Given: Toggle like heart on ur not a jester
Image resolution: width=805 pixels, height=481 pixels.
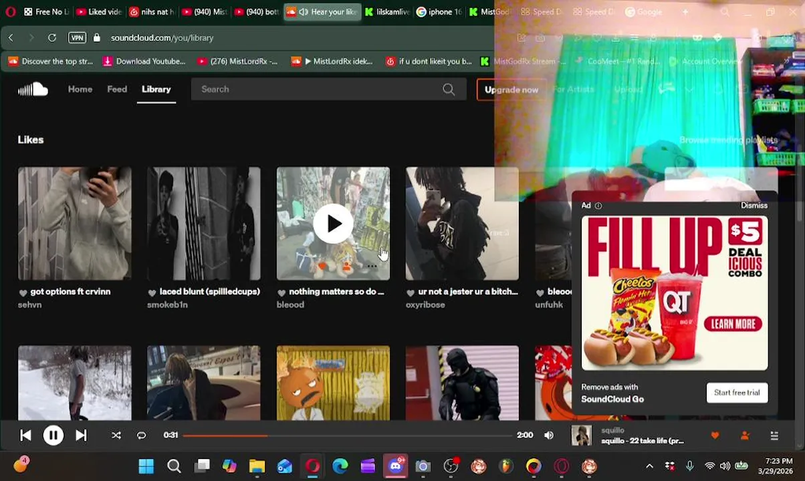Looking at the screenshot, I should (411, 293).
